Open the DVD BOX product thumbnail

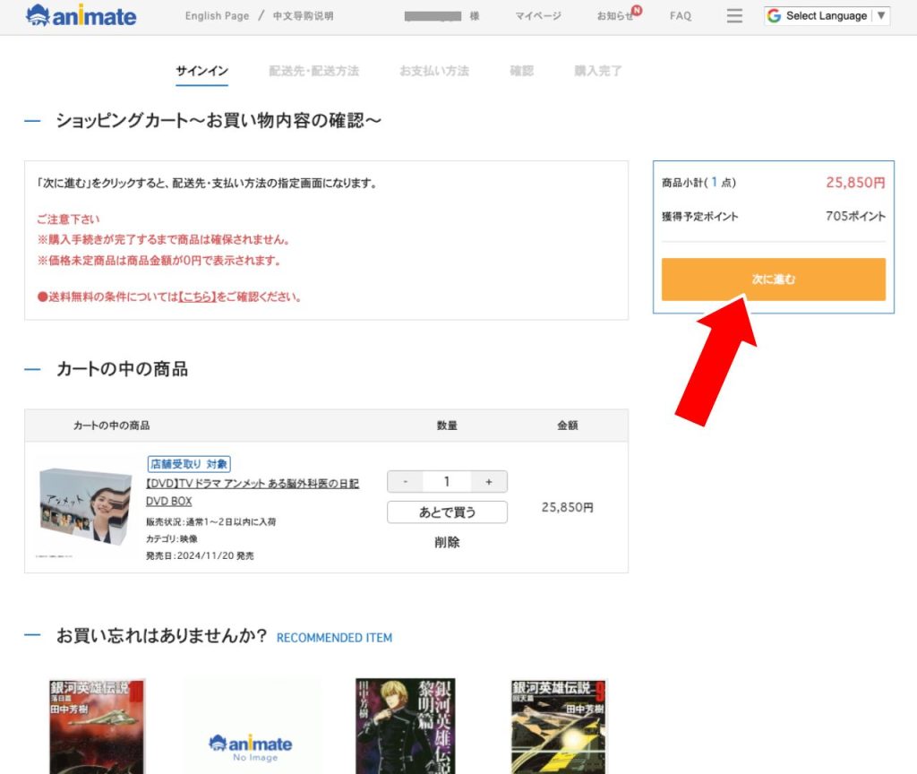pyautogui.click(x=85, y=507)
